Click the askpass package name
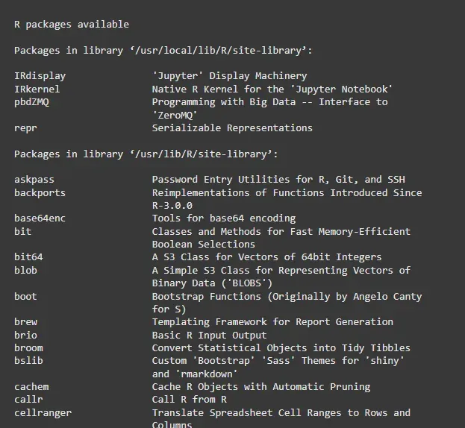The image size is (465, 428). click(x=34, y=179)
